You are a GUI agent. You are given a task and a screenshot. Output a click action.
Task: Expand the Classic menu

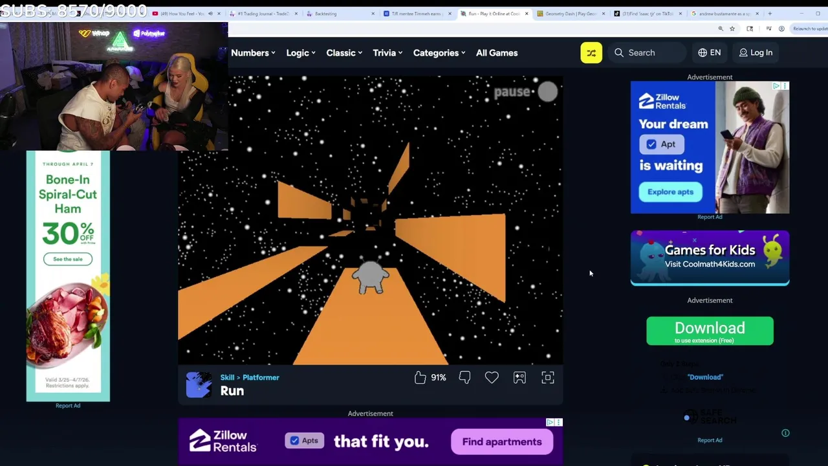[343, 53]
